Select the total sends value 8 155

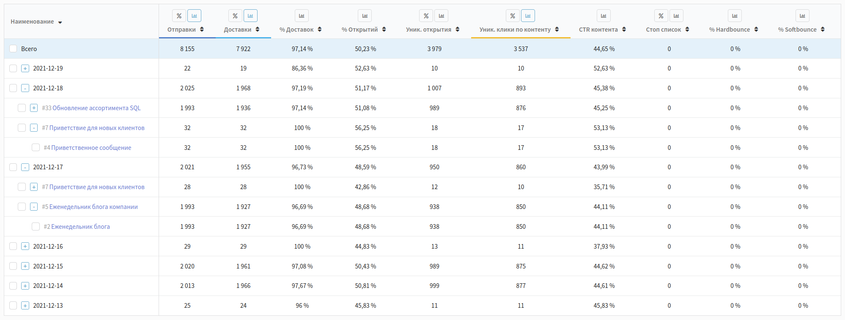click(187, 49)
